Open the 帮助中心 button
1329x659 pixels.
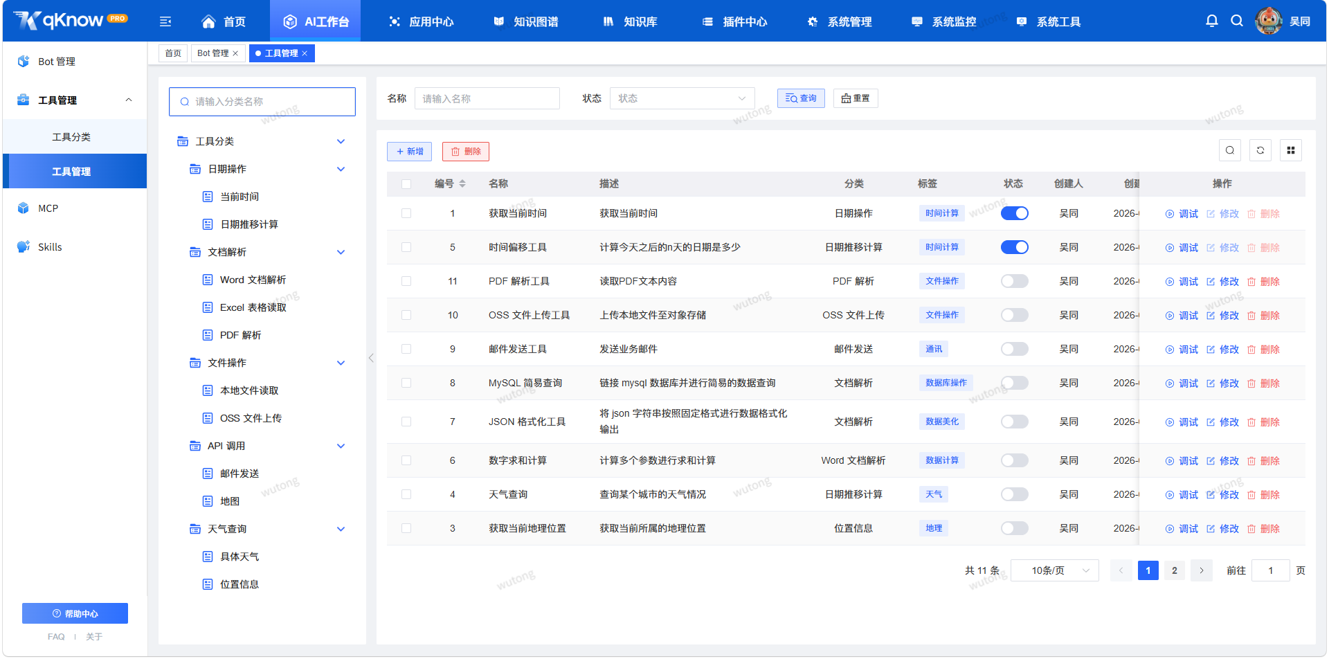(x=75, y=613)
